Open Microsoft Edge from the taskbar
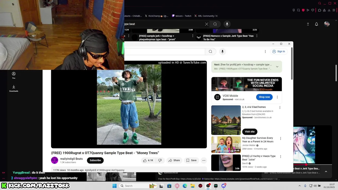Screen dimensions: 338x190 click(185, 186)
